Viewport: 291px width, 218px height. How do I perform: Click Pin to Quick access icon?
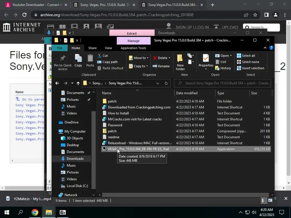point(63,62)
